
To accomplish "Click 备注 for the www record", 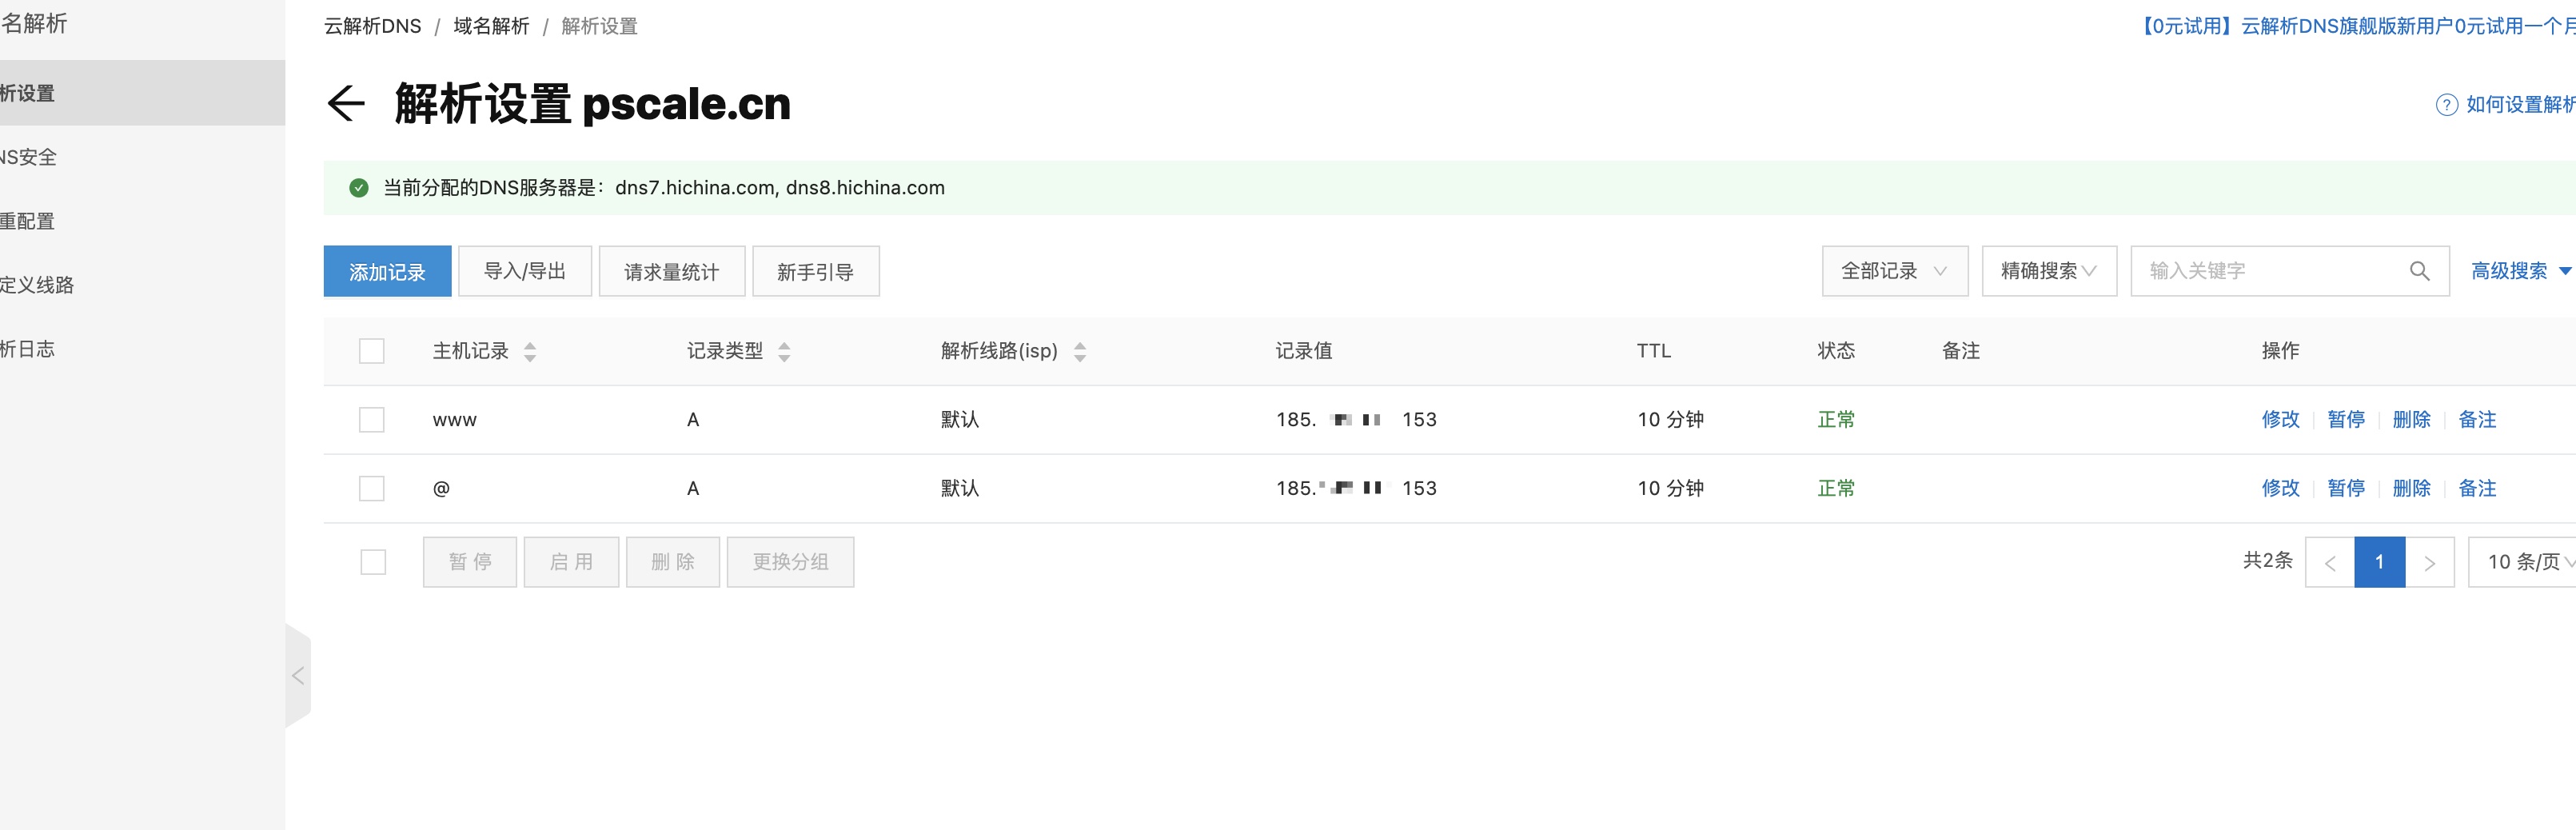I will click(x=2477, y=420).
